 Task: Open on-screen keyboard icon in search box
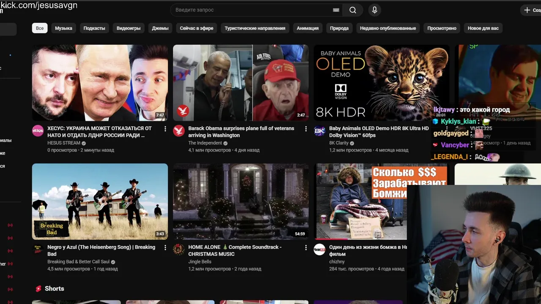(x=336, y=10)
